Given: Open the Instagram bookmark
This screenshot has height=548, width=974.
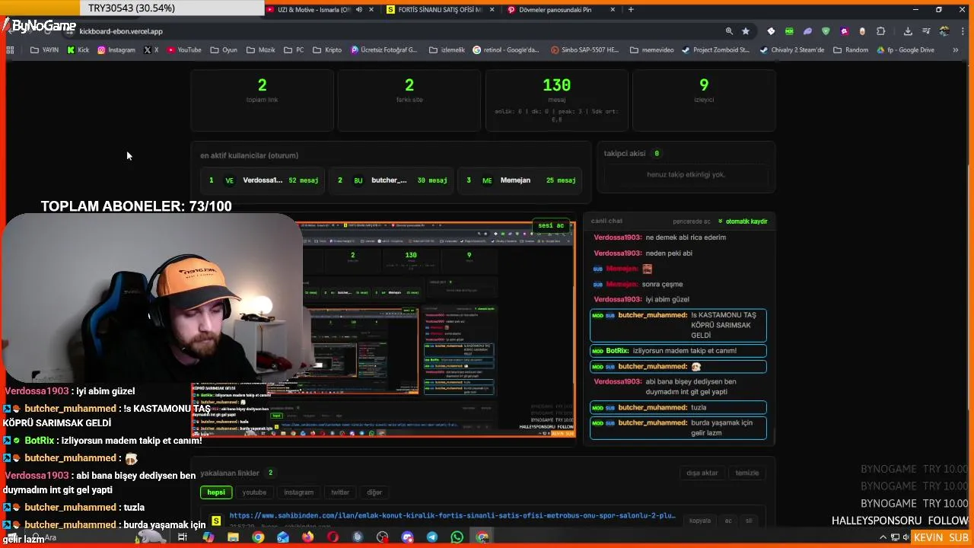Looking at the screenshot, I should [x=116, y=50].
